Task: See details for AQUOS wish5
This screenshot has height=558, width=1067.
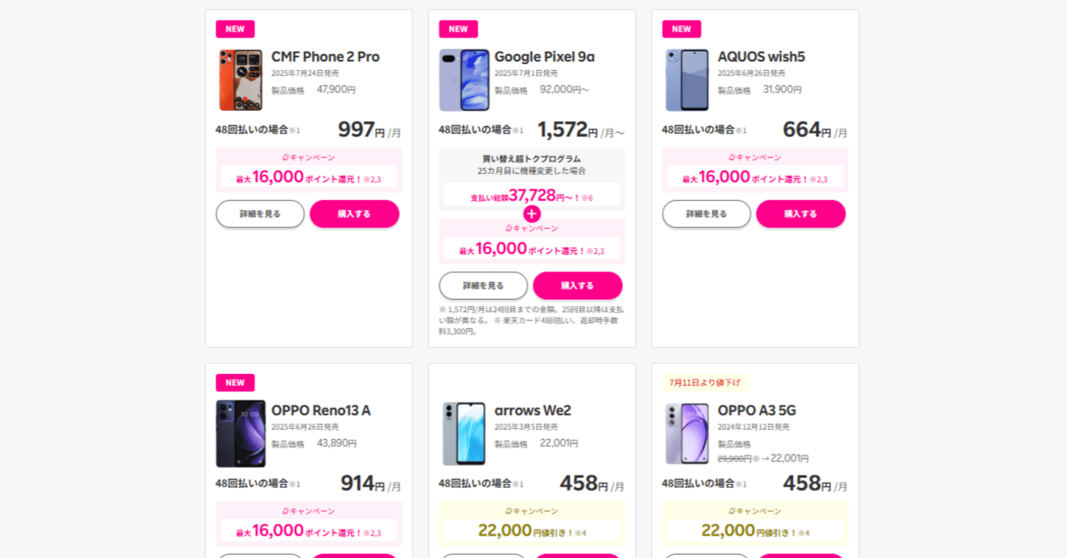Action: click(x=707, y=214)
